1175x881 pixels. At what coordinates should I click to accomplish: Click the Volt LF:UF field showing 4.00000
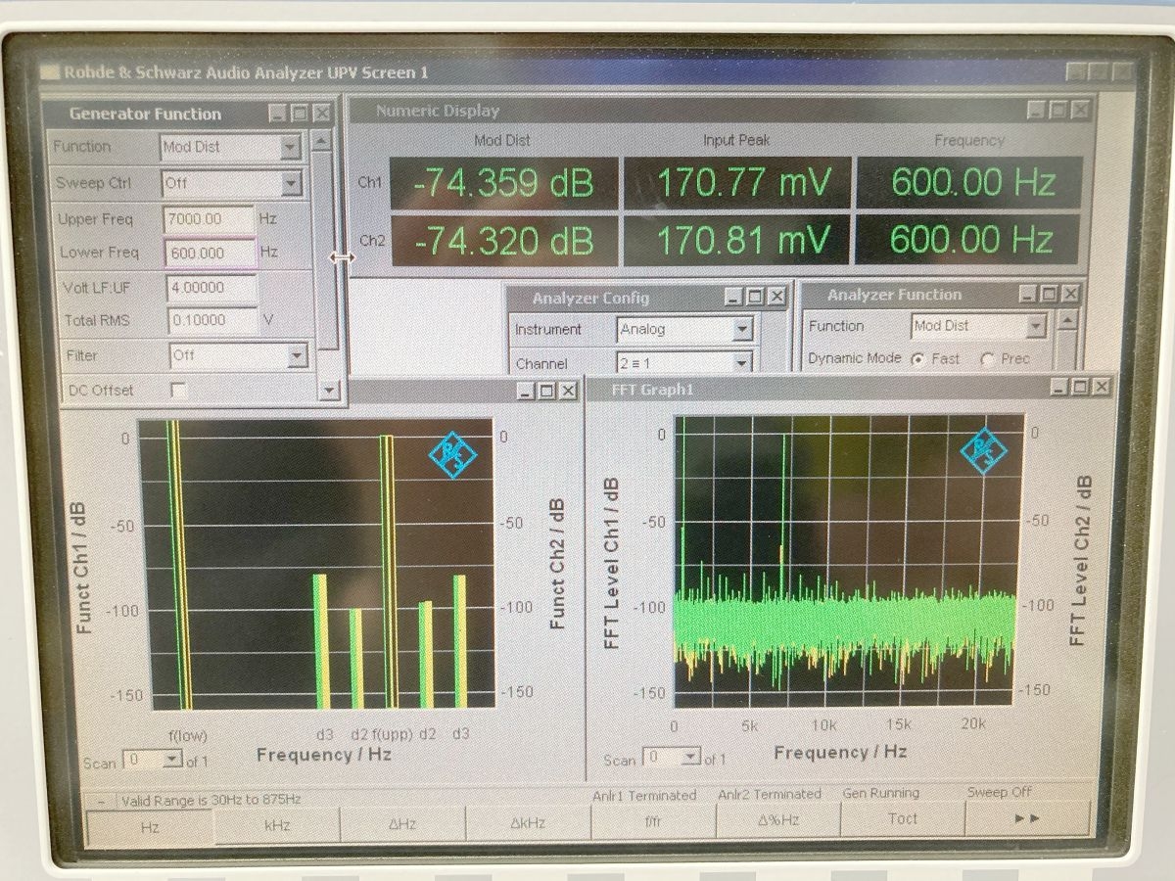211,288
